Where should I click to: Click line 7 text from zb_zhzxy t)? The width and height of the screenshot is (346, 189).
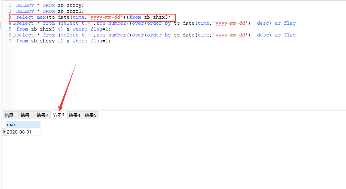pos(40,41)
